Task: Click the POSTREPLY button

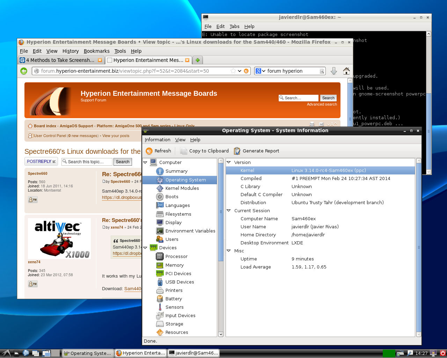Action: click(41, 162)
